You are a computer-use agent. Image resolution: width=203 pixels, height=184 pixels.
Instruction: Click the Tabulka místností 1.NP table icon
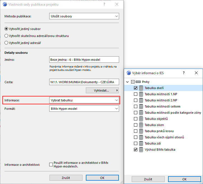[x=141, y=94]
